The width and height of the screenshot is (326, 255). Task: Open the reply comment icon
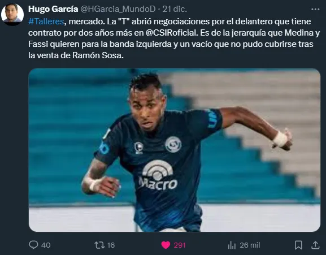click(33, 245)
